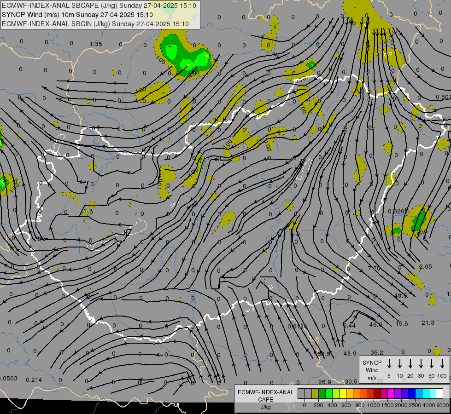
Task: Click the 58.5 value on the map
Action: point(323,354)
